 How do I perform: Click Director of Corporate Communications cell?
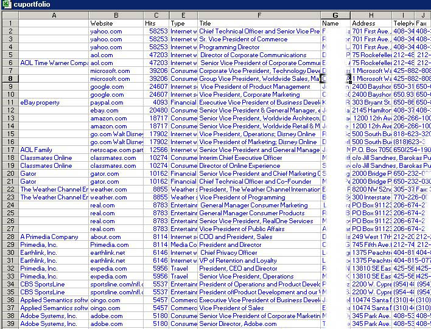click(x=259, y=55)
